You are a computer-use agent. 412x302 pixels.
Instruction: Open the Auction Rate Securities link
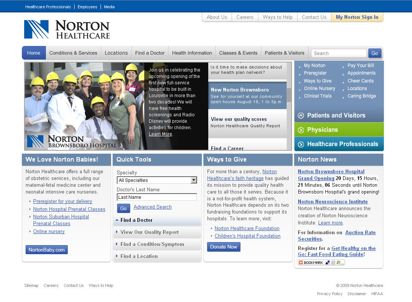(337, 236)
